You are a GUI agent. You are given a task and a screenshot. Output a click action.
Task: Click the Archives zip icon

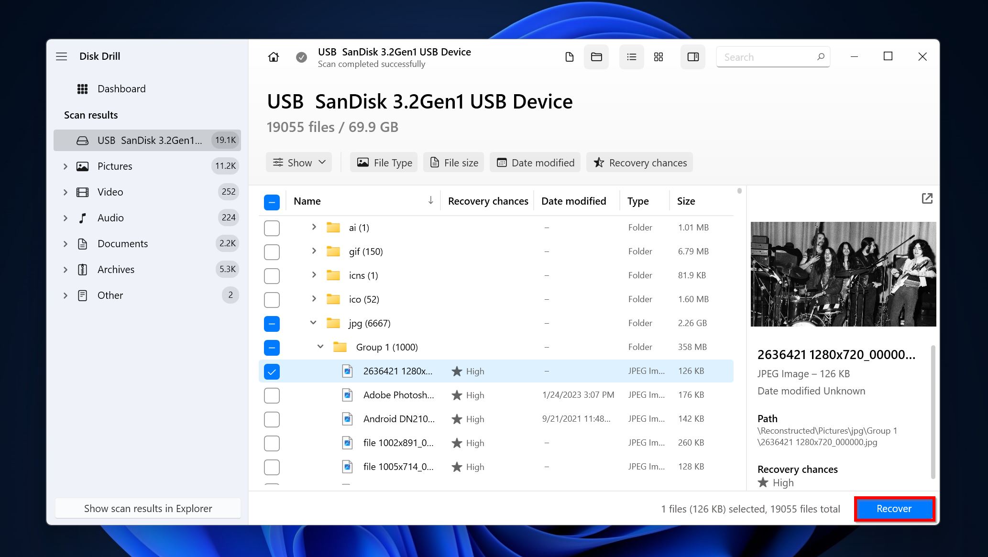click(x=83, y=270)
